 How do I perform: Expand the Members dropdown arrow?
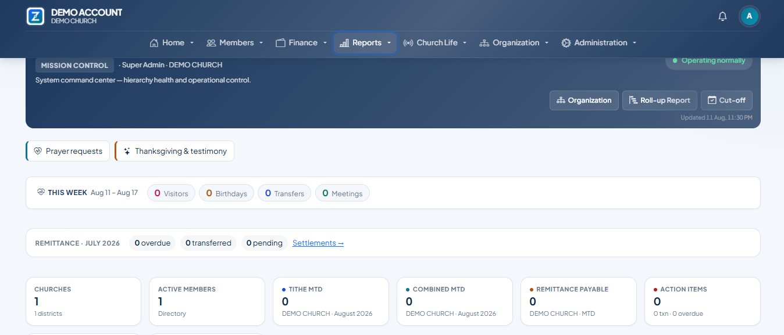click(261, 43)
